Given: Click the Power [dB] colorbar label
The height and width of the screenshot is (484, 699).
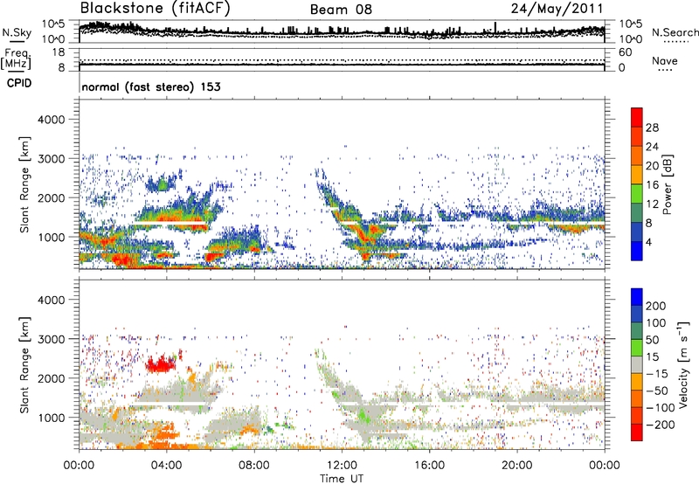Looking at the screenshot, I should point(667,184).
